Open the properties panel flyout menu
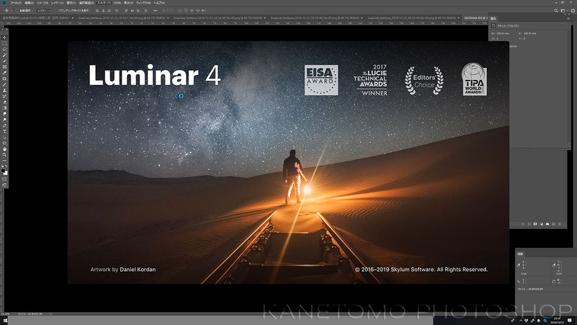Image resolution: width=577 pixels, height=325 pixels. coord(568,18)
